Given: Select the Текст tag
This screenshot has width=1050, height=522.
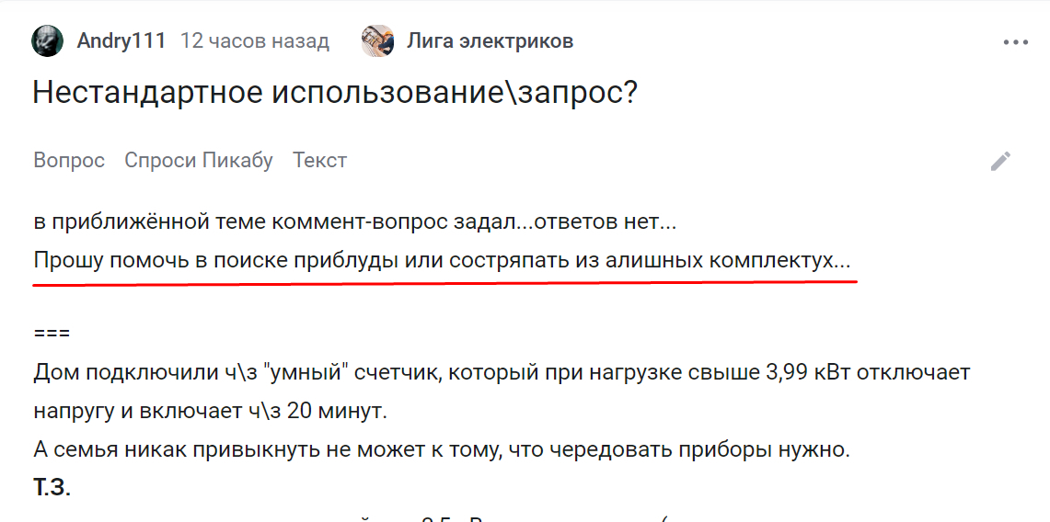Looking at the screenshot, I should tap(319, 160).
